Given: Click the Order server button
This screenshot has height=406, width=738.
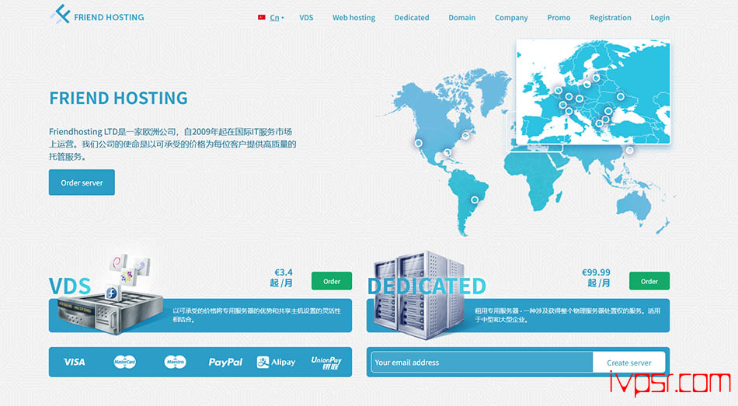Looking at the screenshot, I should 82,182.
